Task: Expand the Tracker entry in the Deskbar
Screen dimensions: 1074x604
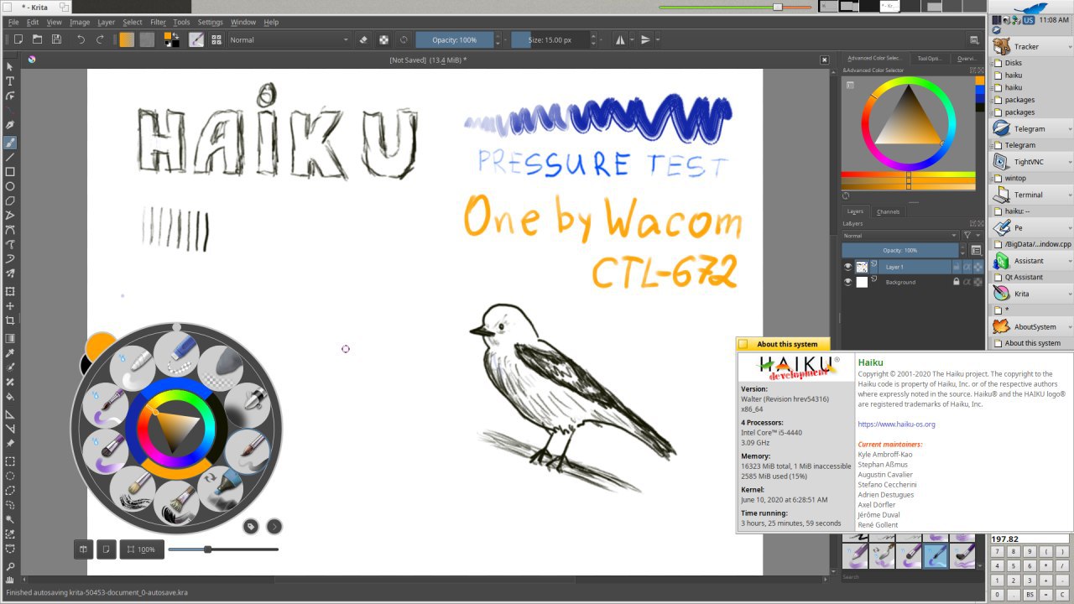Action: (x=1070, y=47)
